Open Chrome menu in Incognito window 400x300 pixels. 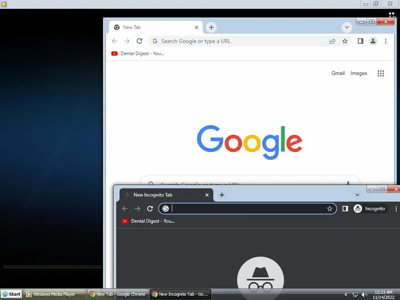coord(396,209)
